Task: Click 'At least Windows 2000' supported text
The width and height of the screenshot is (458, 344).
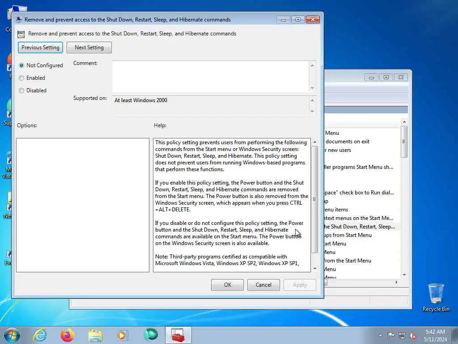Action: [141, 100]
